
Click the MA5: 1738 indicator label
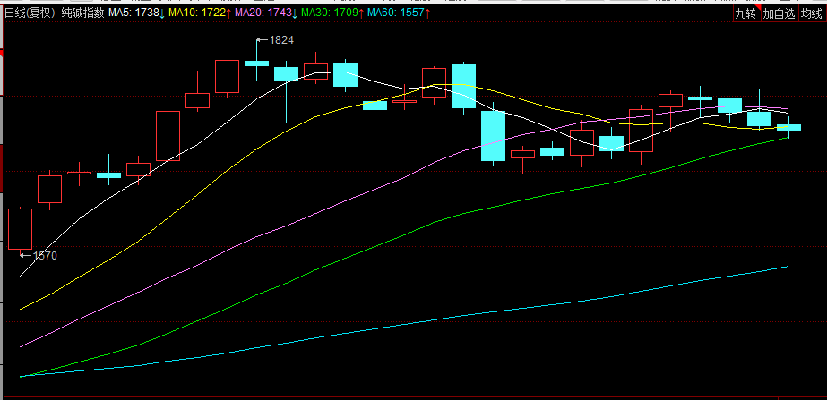point(136,13)
